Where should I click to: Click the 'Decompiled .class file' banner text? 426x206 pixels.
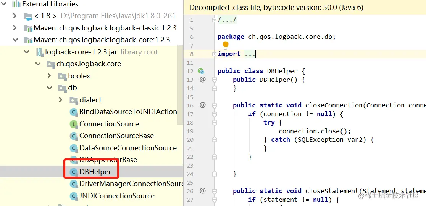pyautogui.click(x=276, y=7)
